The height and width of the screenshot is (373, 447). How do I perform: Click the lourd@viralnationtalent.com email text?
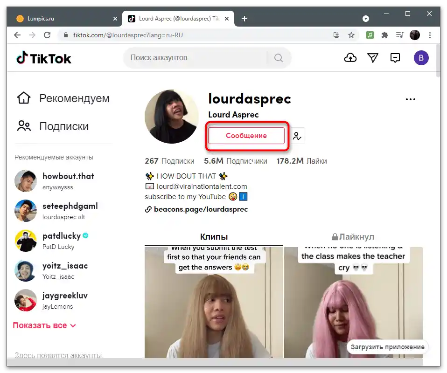point(202,186)
